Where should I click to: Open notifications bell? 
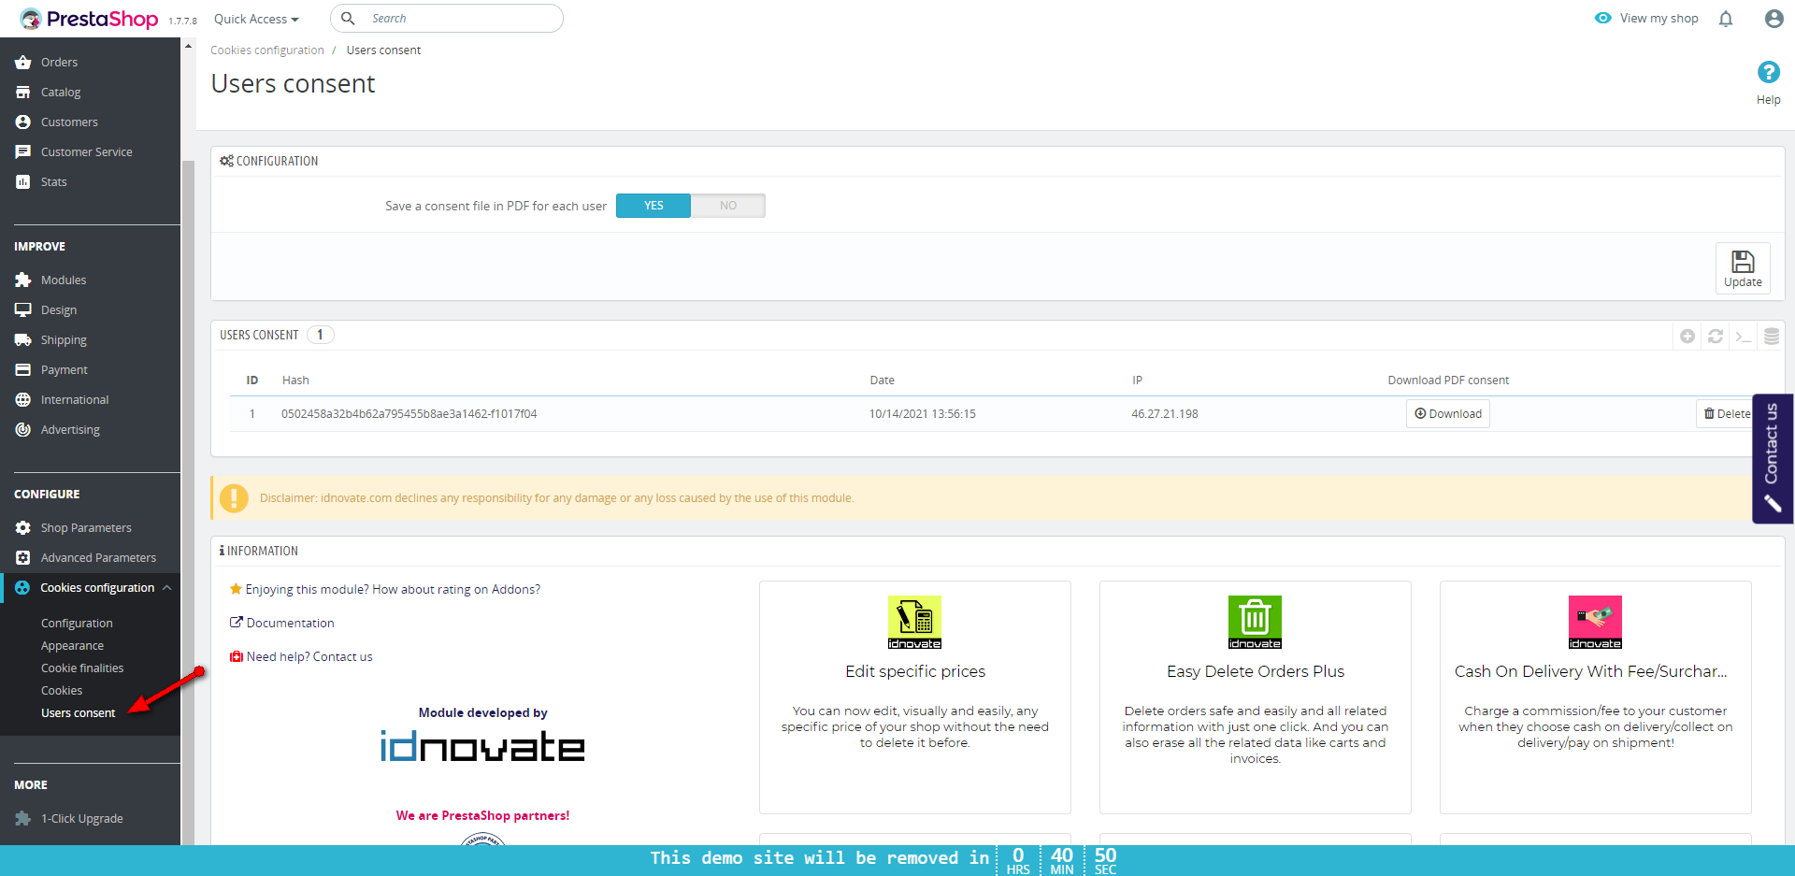pos(1726,19)
